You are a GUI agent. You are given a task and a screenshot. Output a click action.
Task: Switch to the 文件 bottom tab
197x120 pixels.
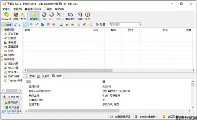tap(30, 76)
